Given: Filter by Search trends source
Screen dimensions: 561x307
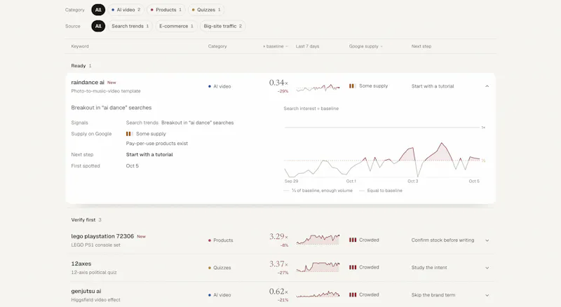Looking at the screenshot, I should [x=130, y=26].
